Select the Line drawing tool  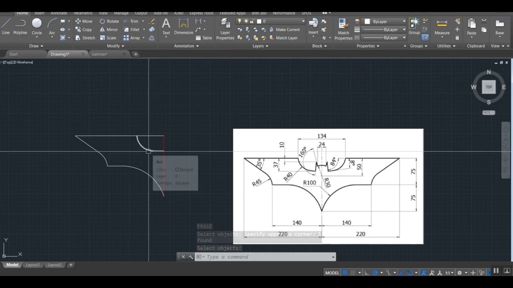(x=6, y=26)
